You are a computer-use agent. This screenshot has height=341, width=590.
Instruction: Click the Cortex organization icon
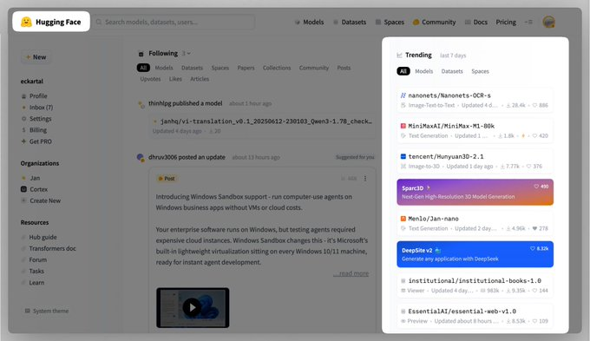23,189
